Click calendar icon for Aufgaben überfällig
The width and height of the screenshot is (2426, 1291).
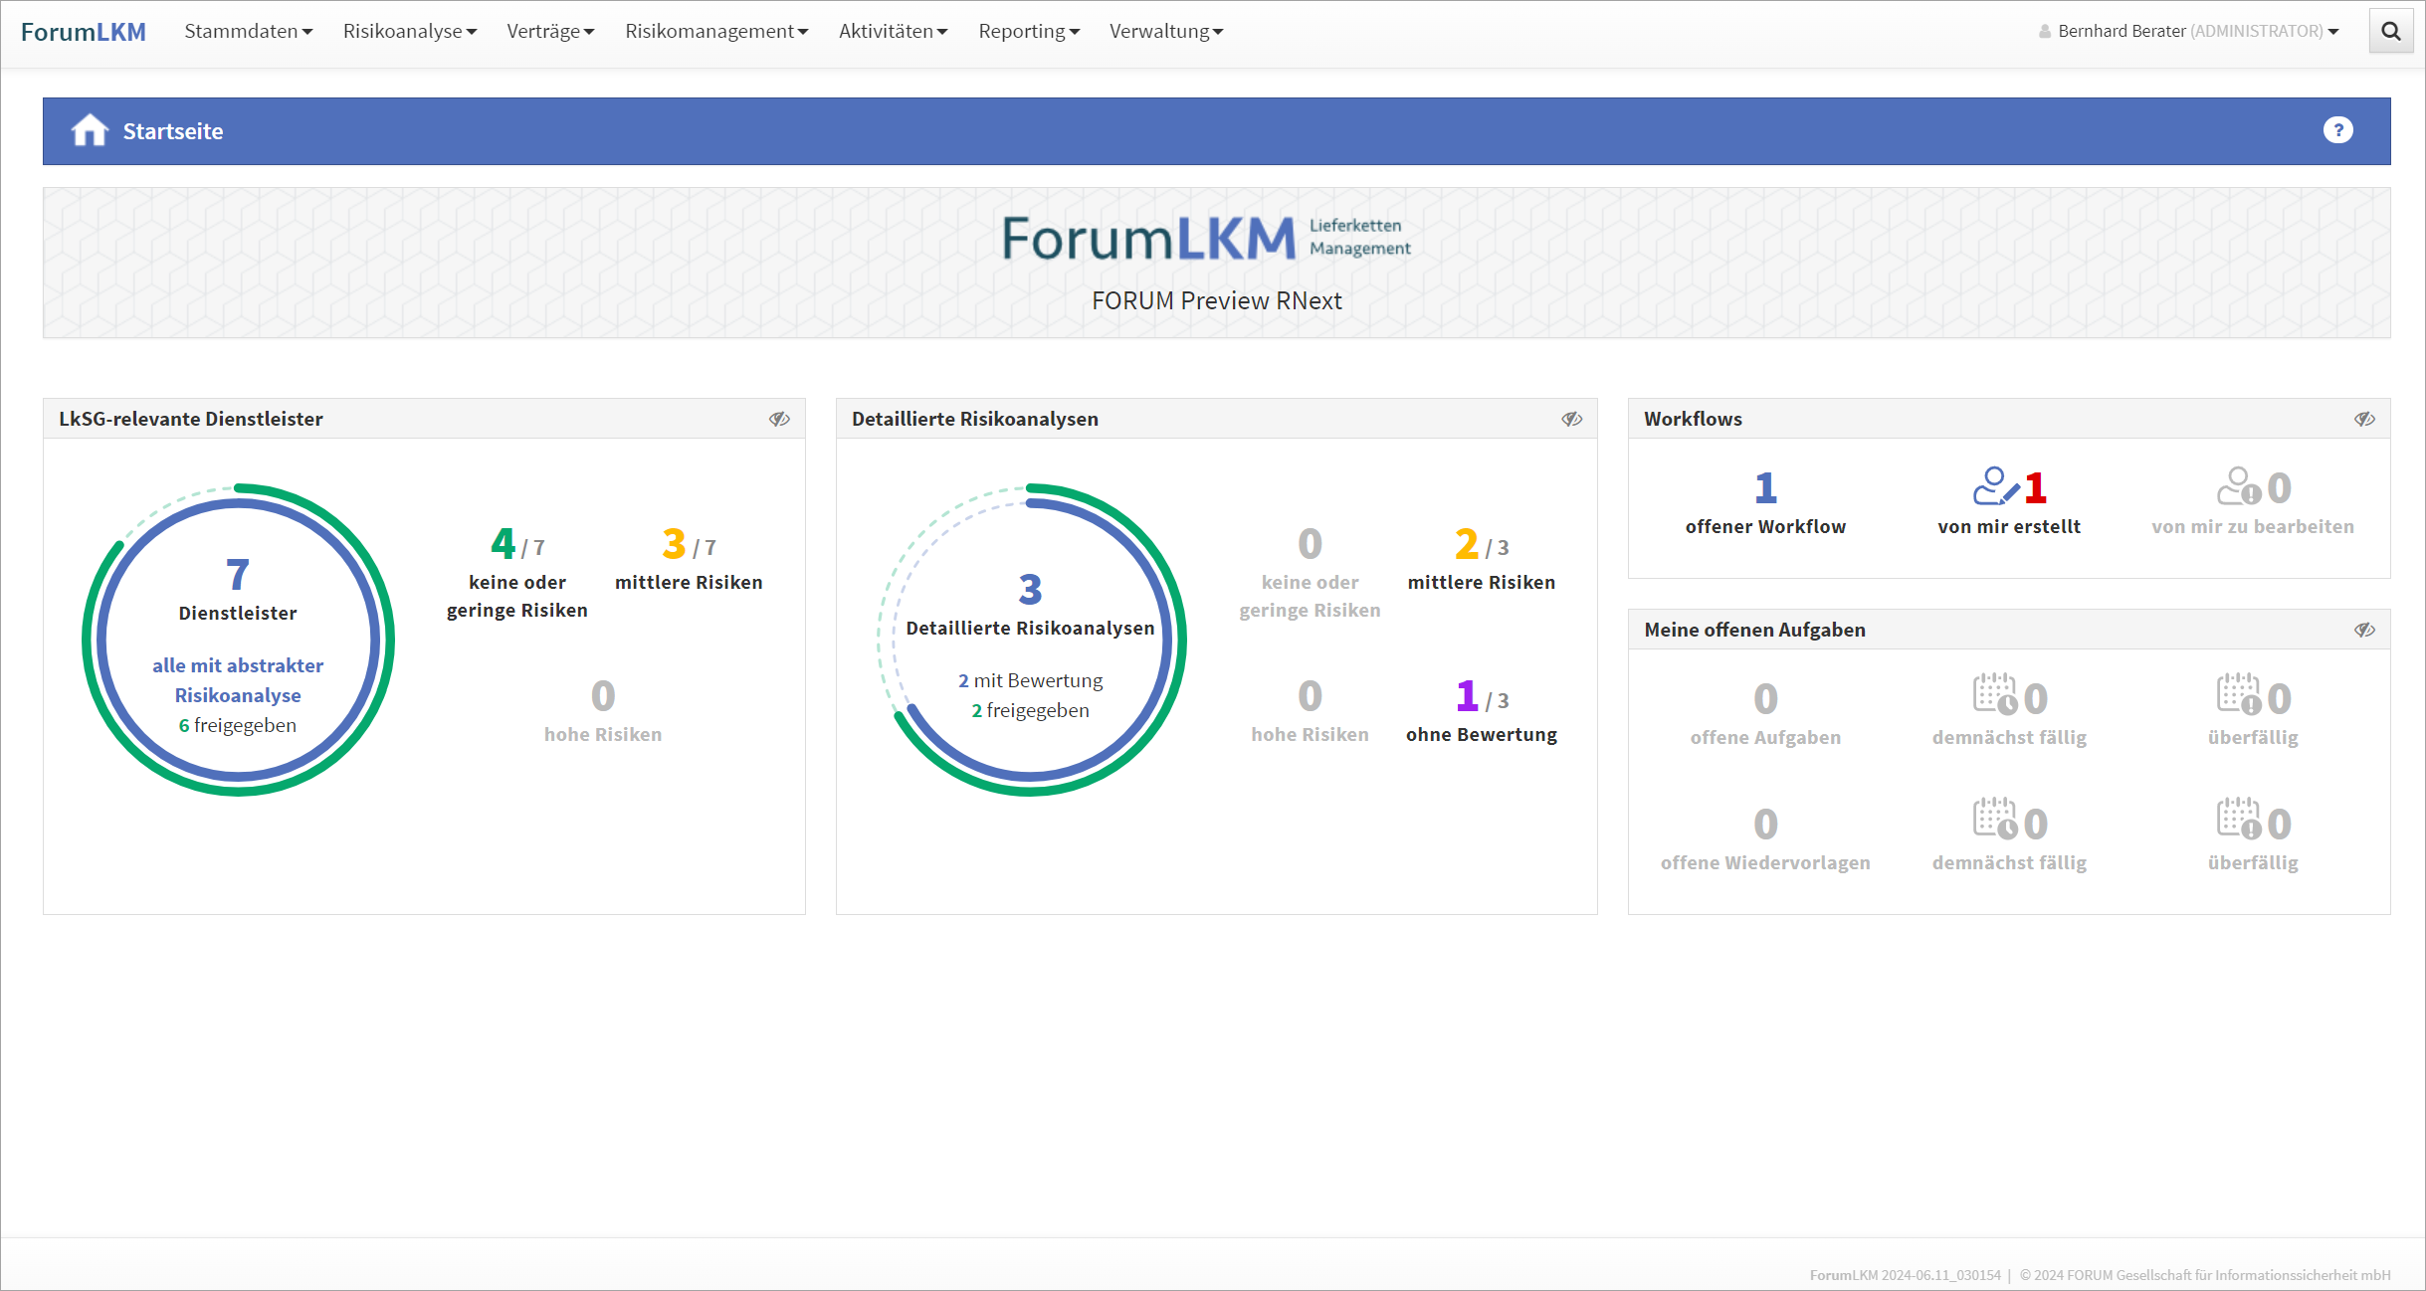pos(2238,694)
